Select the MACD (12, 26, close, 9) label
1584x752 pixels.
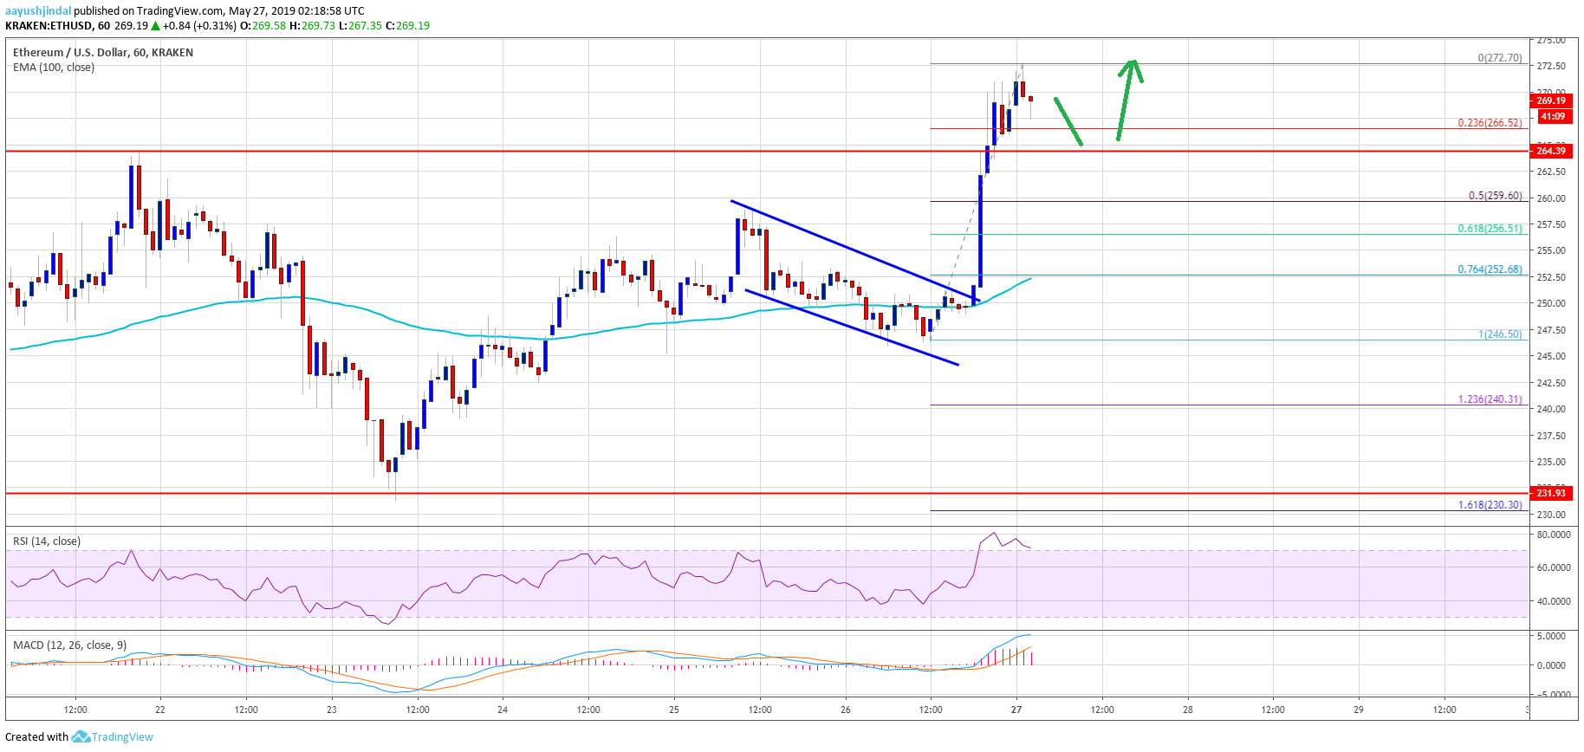[69, 645]
